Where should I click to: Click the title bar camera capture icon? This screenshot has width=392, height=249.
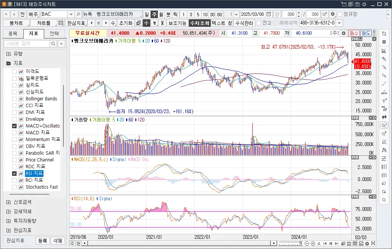click(358, 4)
